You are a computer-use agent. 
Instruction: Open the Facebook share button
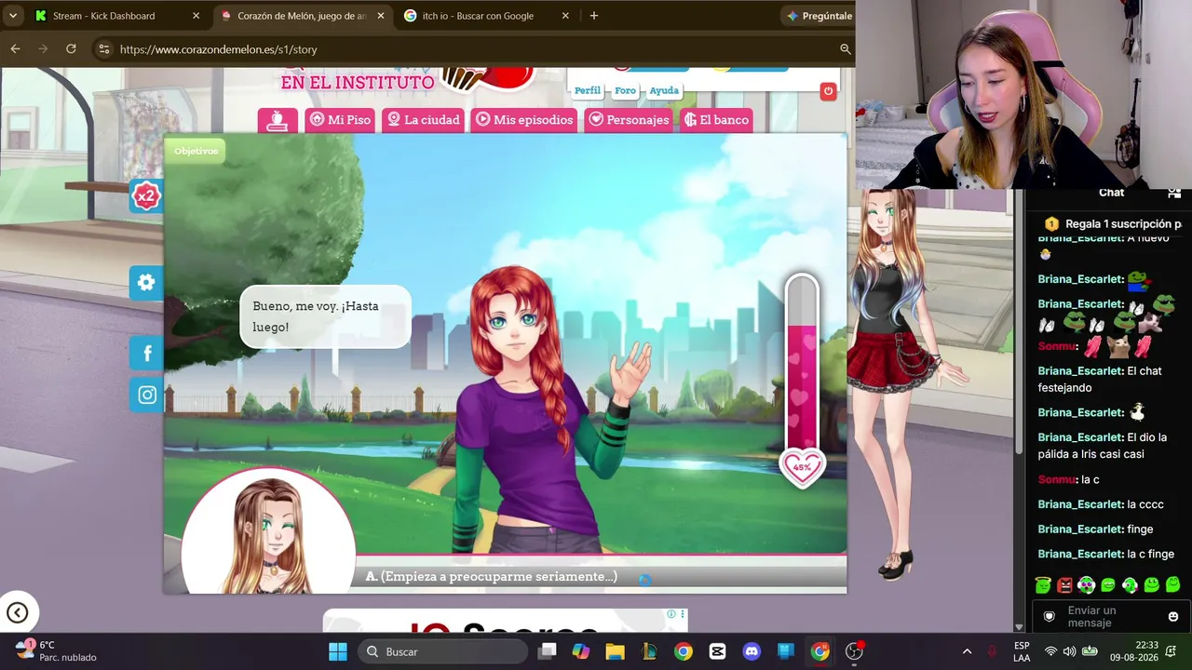pos(146,353)
